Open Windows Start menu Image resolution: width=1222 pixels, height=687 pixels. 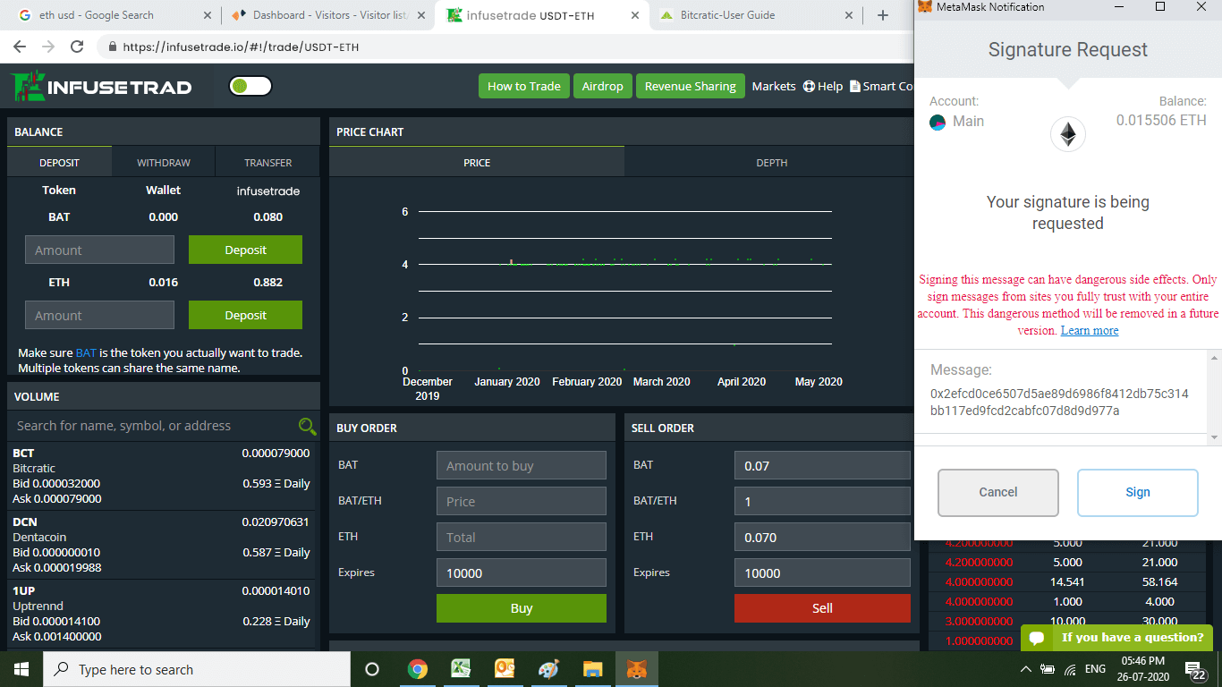click(21, 669)
